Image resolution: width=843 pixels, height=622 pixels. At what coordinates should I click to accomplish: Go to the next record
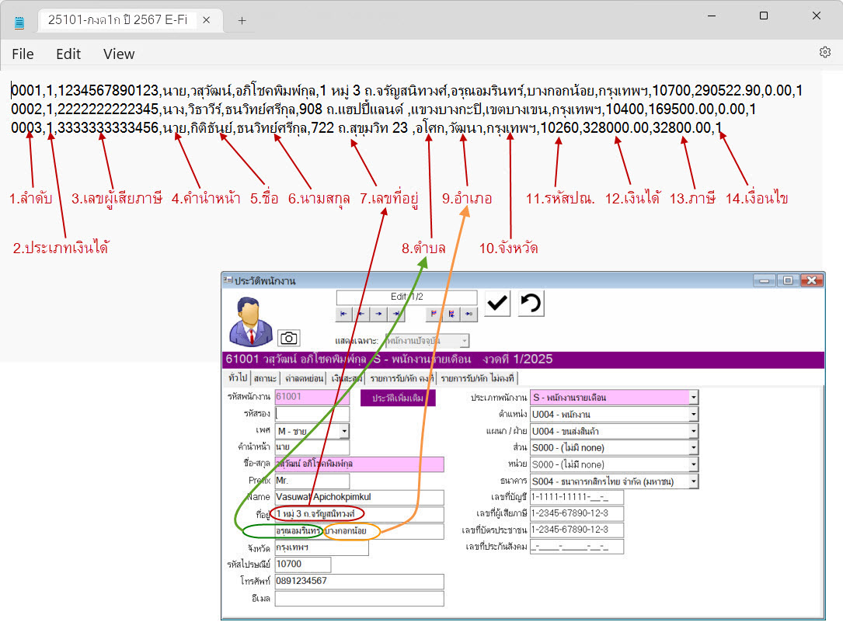pyautogui.click(x=377, y=314)
